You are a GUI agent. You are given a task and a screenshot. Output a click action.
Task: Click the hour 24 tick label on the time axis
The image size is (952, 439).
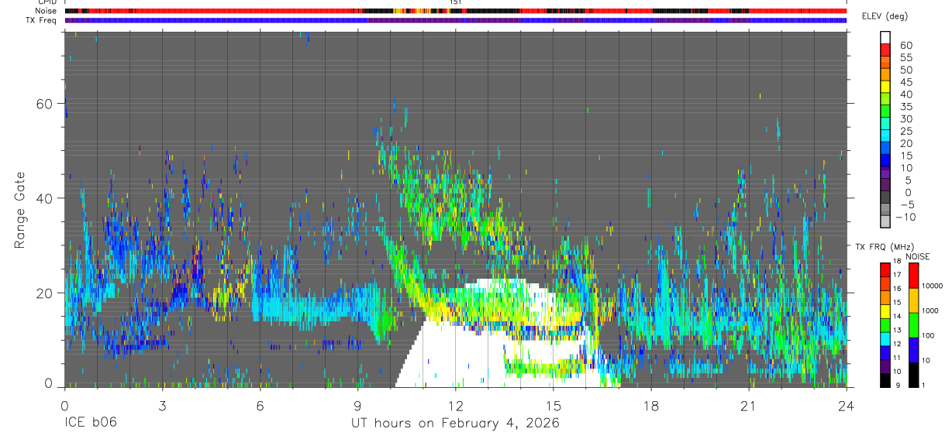click(x=846, y=406)
